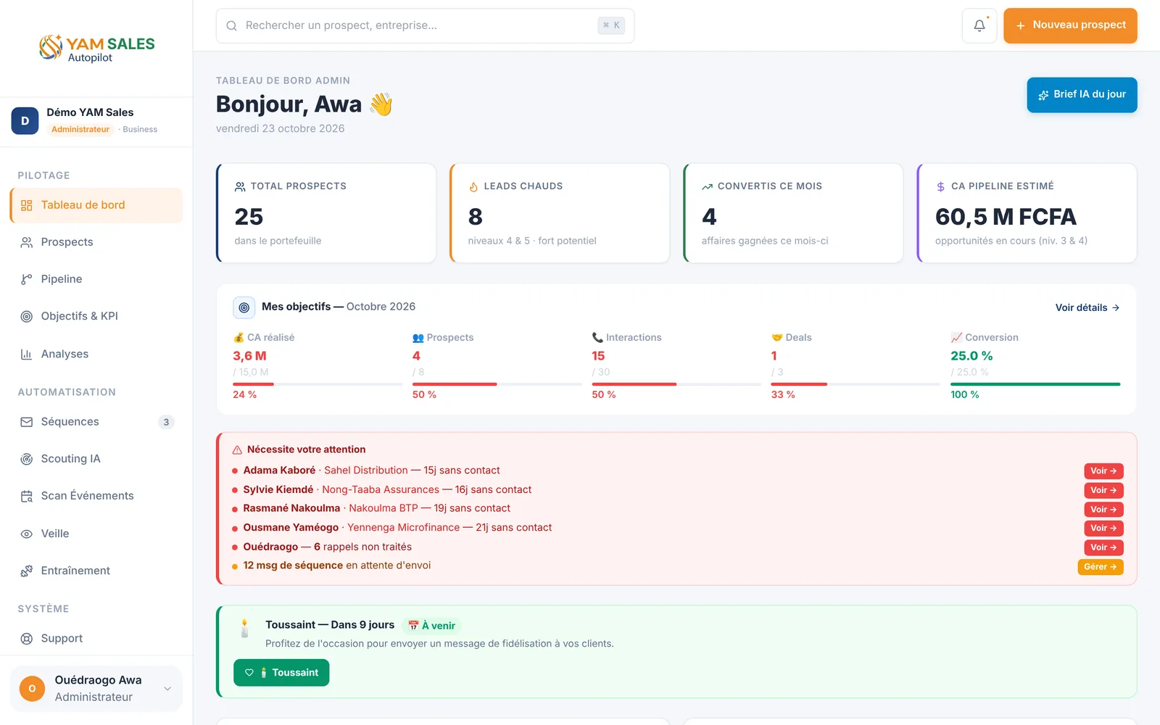Open Entraînement from the sidebar
Screen dimensions: 1160x725
point(96,571)
